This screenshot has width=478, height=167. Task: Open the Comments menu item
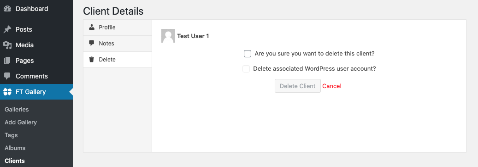tap(36, 76)
